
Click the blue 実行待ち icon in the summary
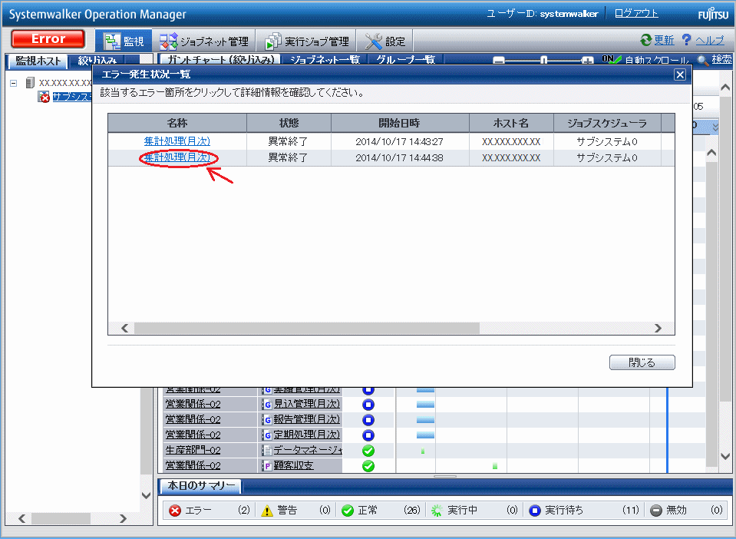[535, 511]
